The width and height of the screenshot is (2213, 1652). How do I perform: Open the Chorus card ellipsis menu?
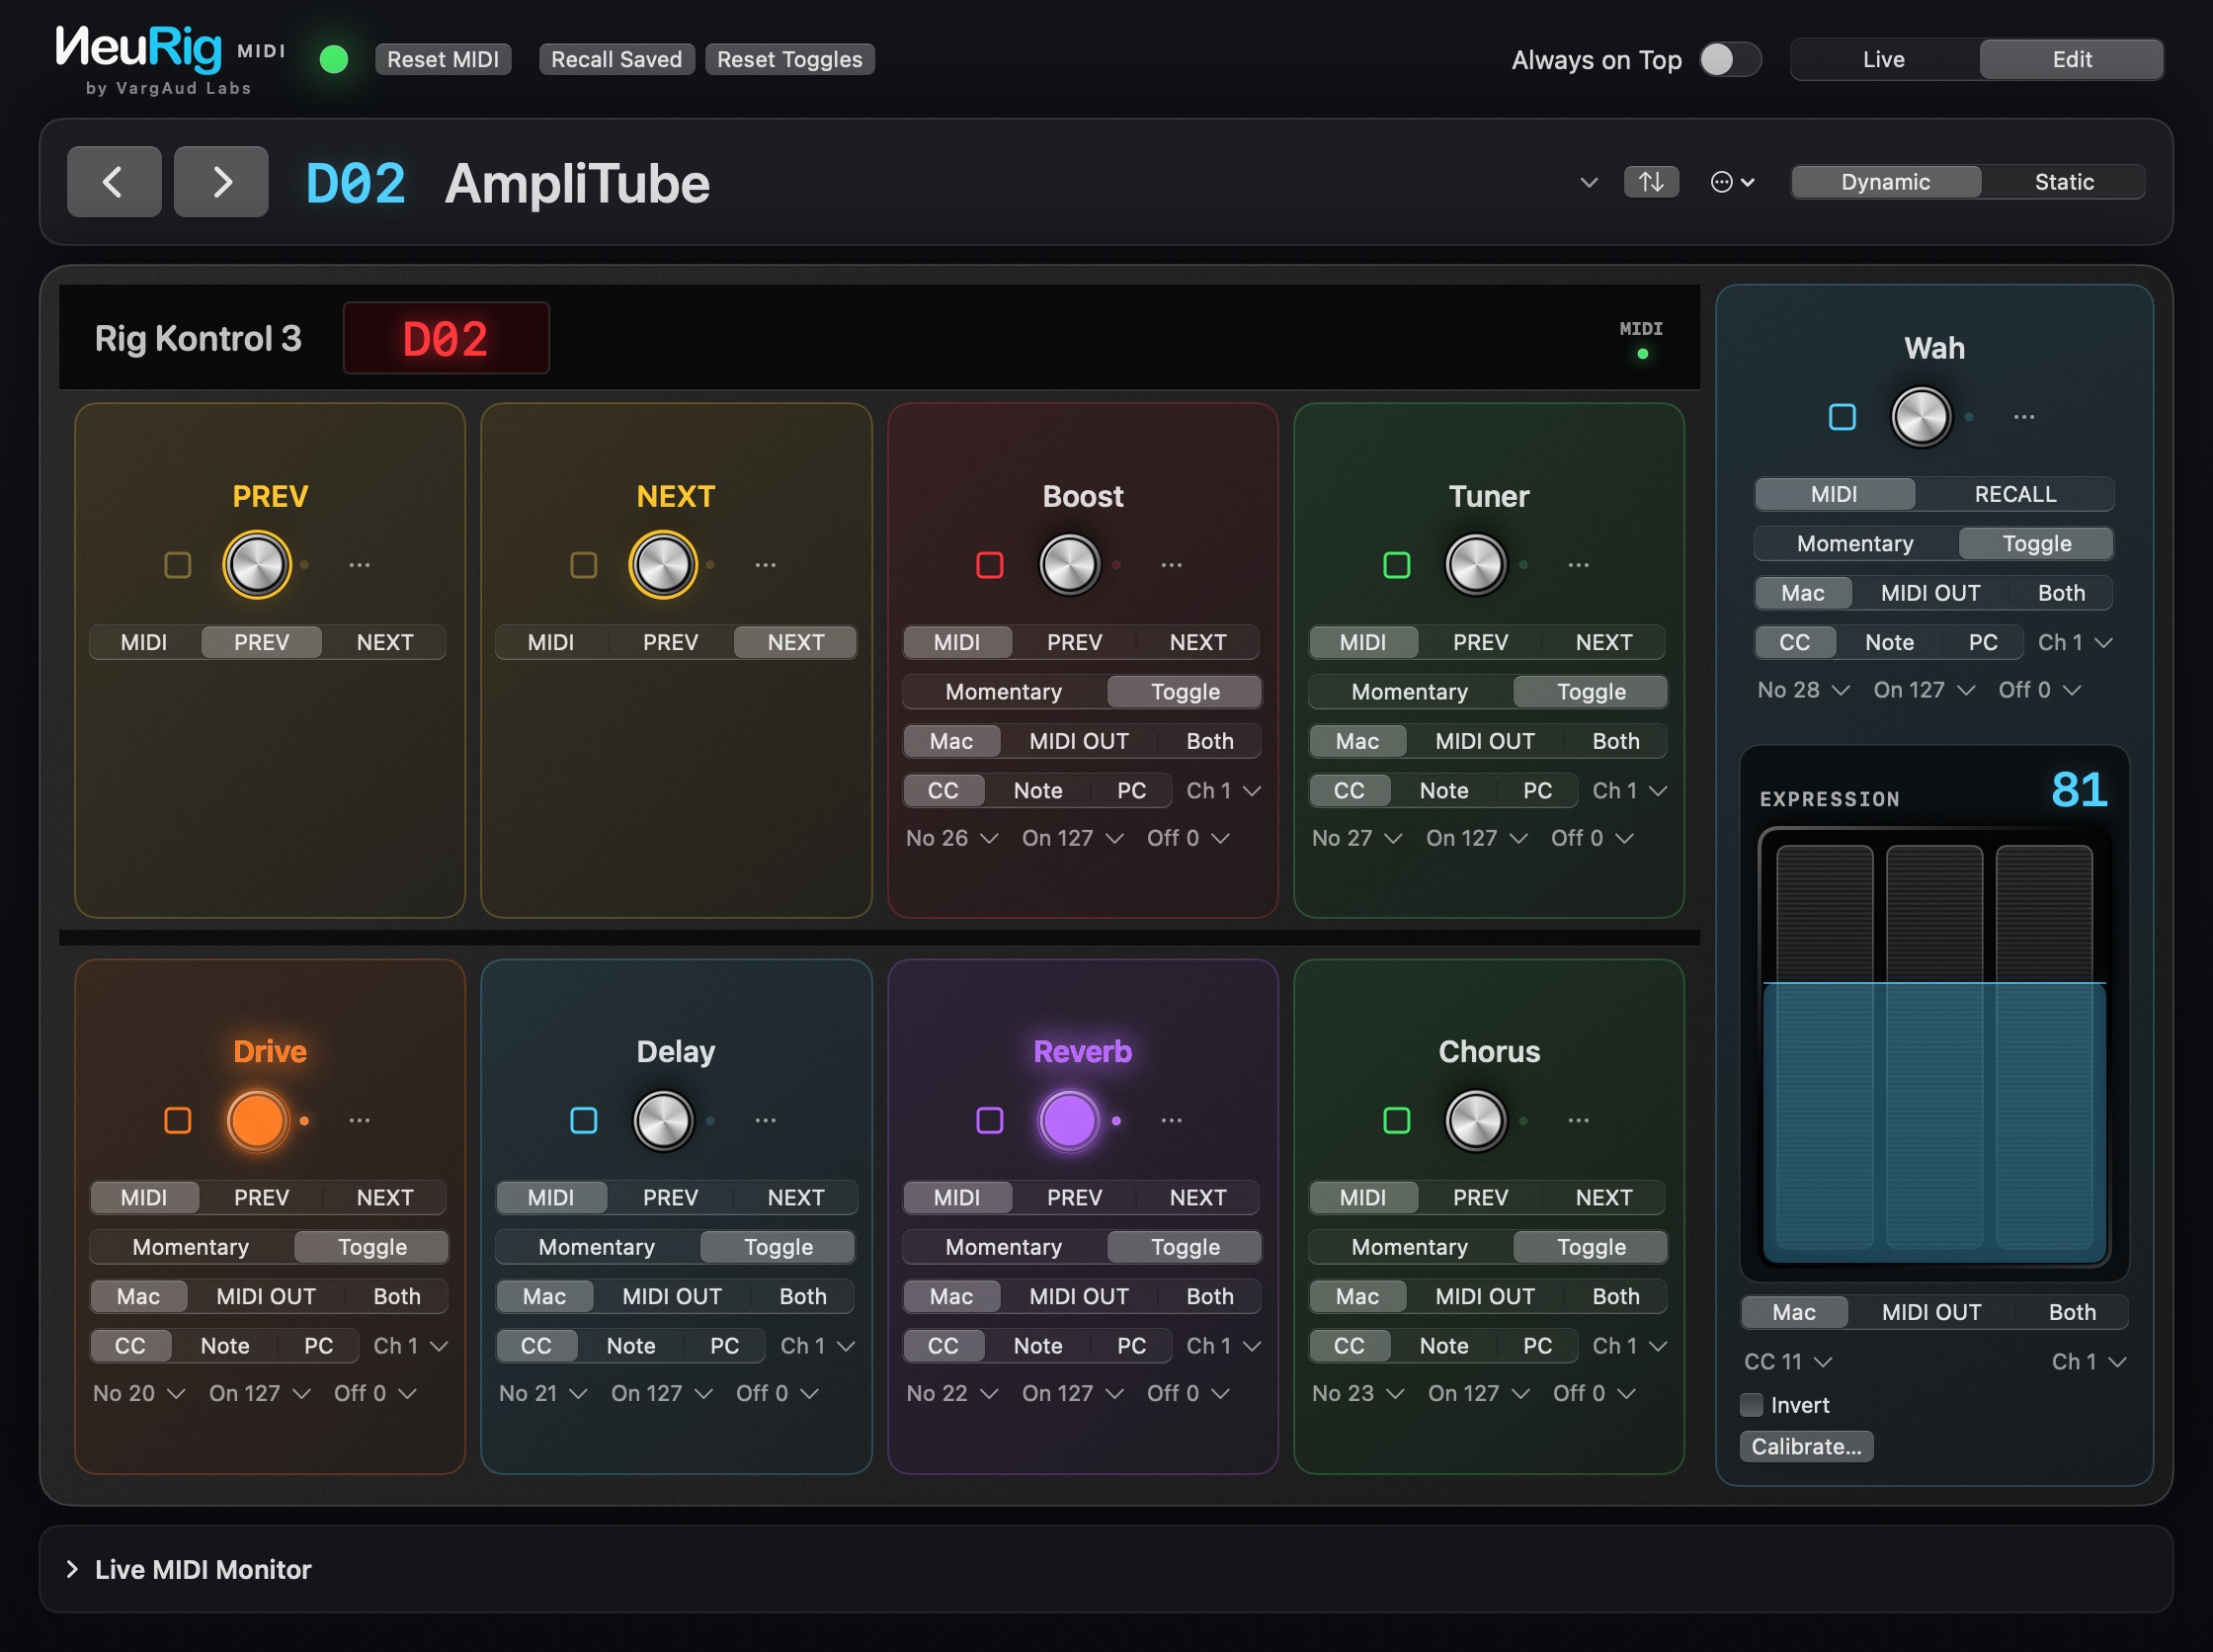1578,1120
